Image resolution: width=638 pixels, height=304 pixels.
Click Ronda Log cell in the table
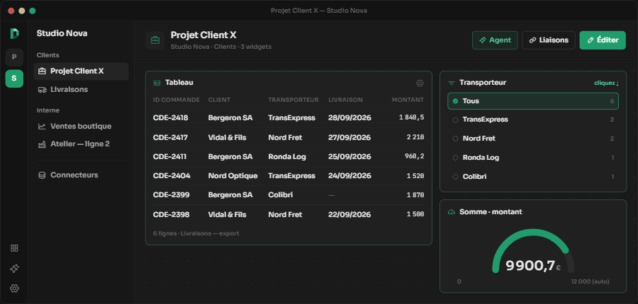tap(287, 157)
